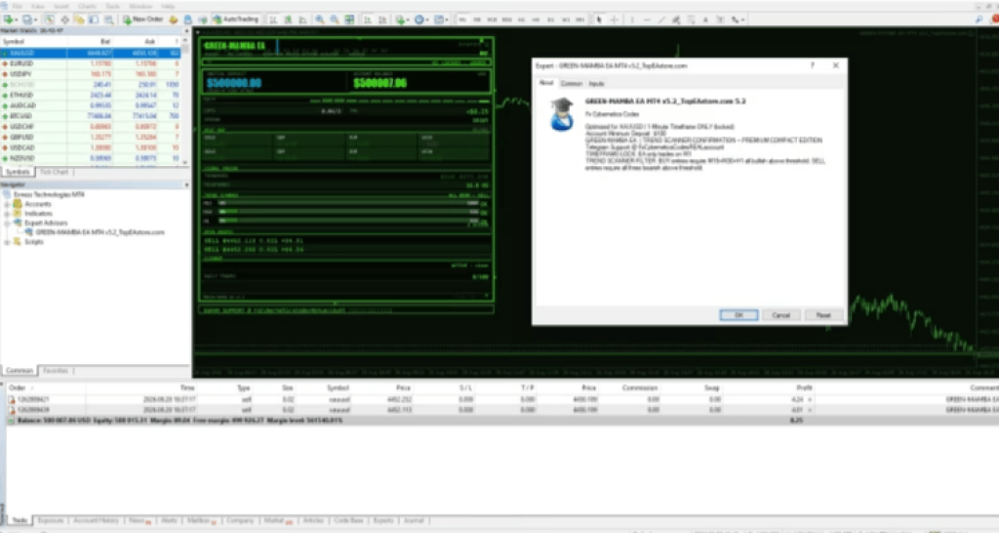Select the M1 timeframe button

coord(462,20)
